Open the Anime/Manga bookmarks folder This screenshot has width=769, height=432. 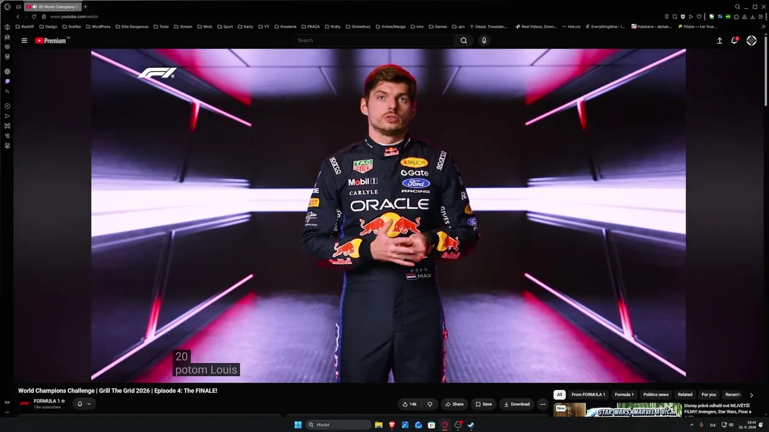[390, 26]
